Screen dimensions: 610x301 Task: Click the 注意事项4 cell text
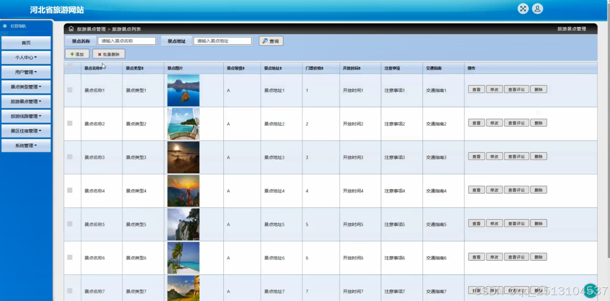coord(394,191)
